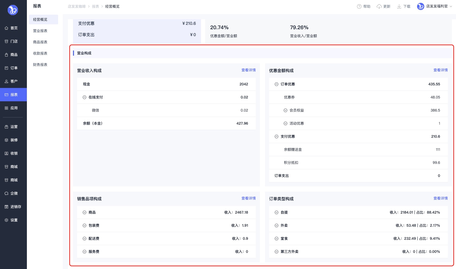Expand the 自提 order type row
456x269 pixels.
click(x=277, y=213)
